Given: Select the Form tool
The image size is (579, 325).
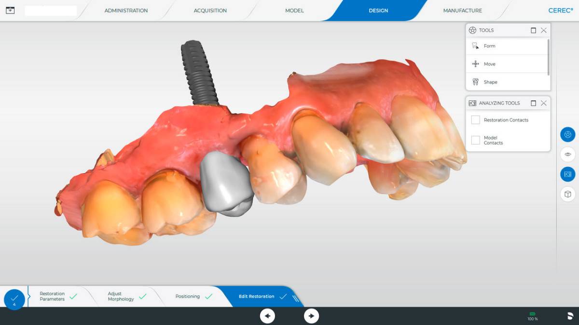Looking at the screenshot, I should pyautogui.click(x=489, y=46).
